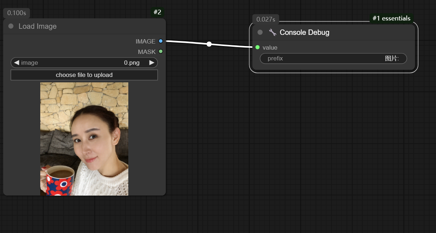Click the 0.100s execution time label
Image resolution: width=436 pixels, height=233 pixels.
point(17,13)
